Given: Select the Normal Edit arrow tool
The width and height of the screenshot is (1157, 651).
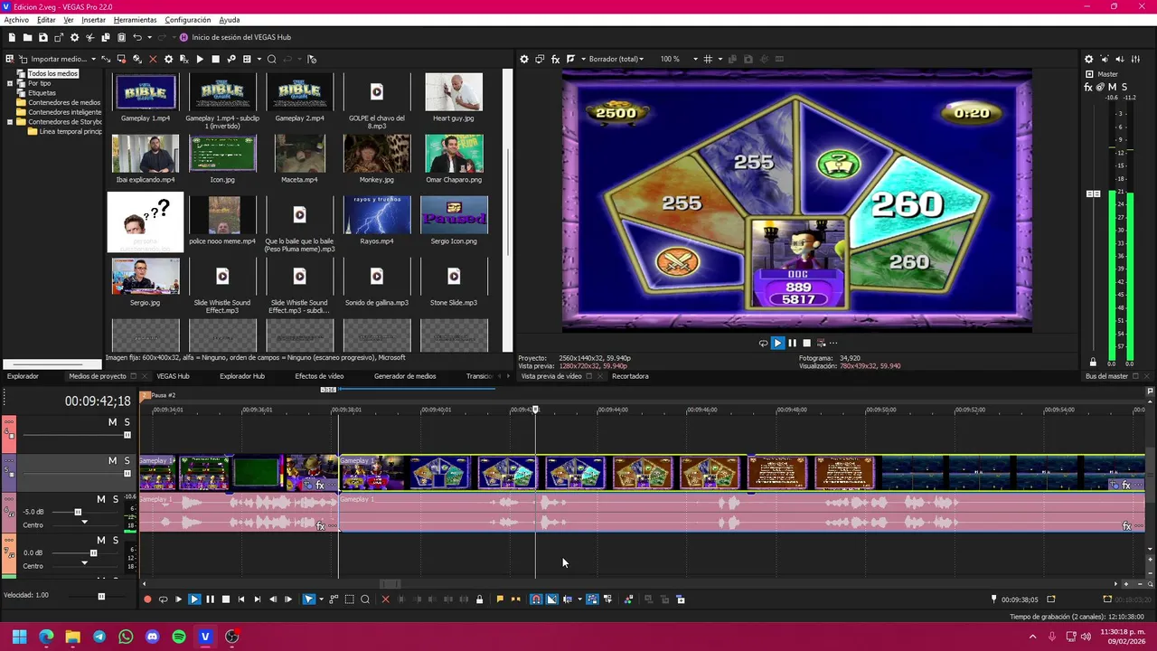Looking at the screenshot, I should tap(308, 599).
